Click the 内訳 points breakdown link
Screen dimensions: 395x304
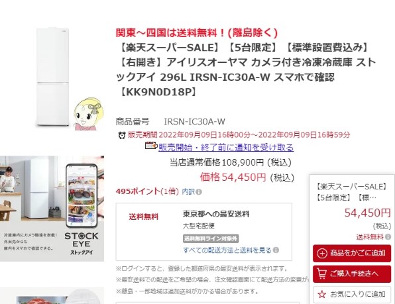point(188,192)
